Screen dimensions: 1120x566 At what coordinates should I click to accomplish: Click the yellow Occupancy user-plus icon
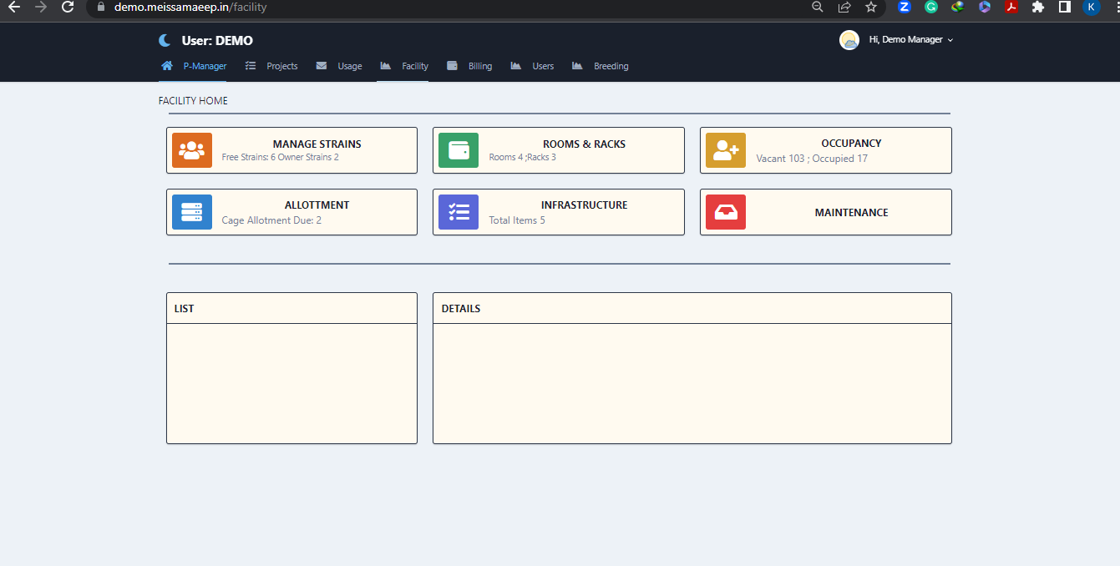(725, 150)
